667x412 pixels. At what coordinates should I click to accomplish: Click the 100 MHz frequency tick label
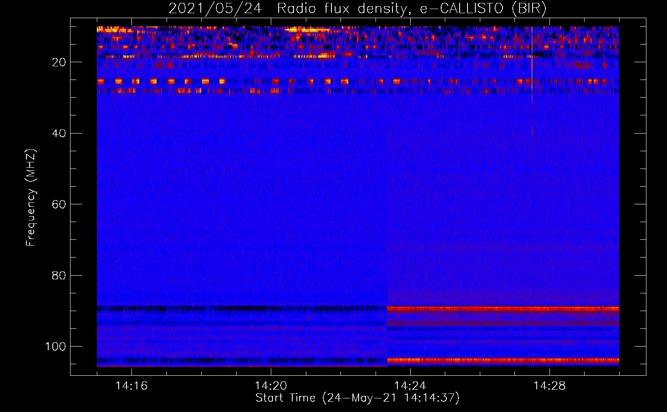[x=55, y=346]
